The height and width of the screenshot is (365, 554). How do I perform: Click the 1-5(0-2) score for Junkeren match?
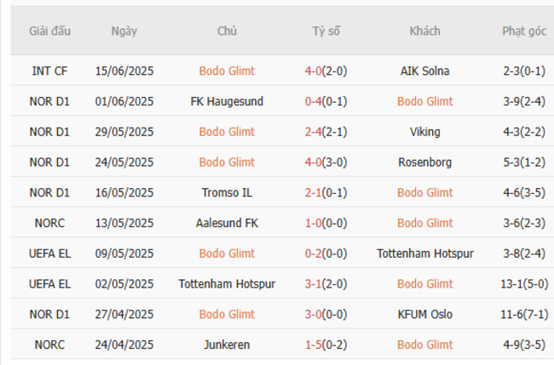[x=326, y=345]
